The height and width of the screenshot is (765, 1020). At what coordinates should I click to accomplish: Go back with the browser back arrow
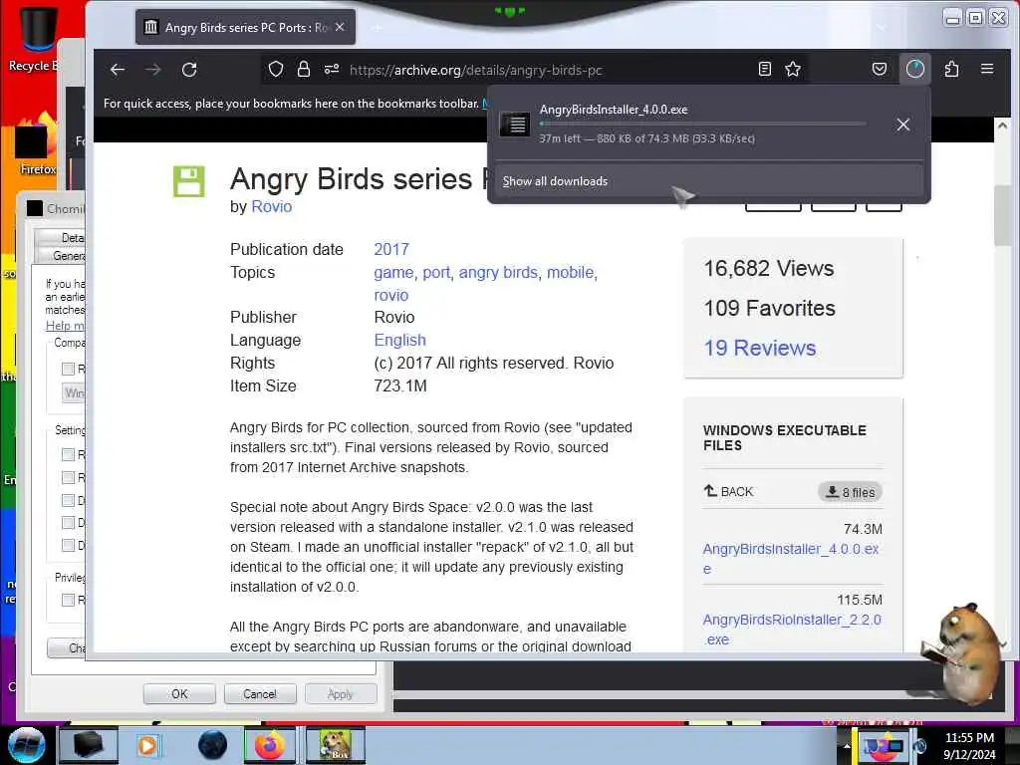[x=118, y=70]
